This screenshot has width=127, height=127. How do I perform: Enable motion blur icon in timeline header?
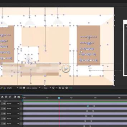pyautogui.click(x=10, y=97)
